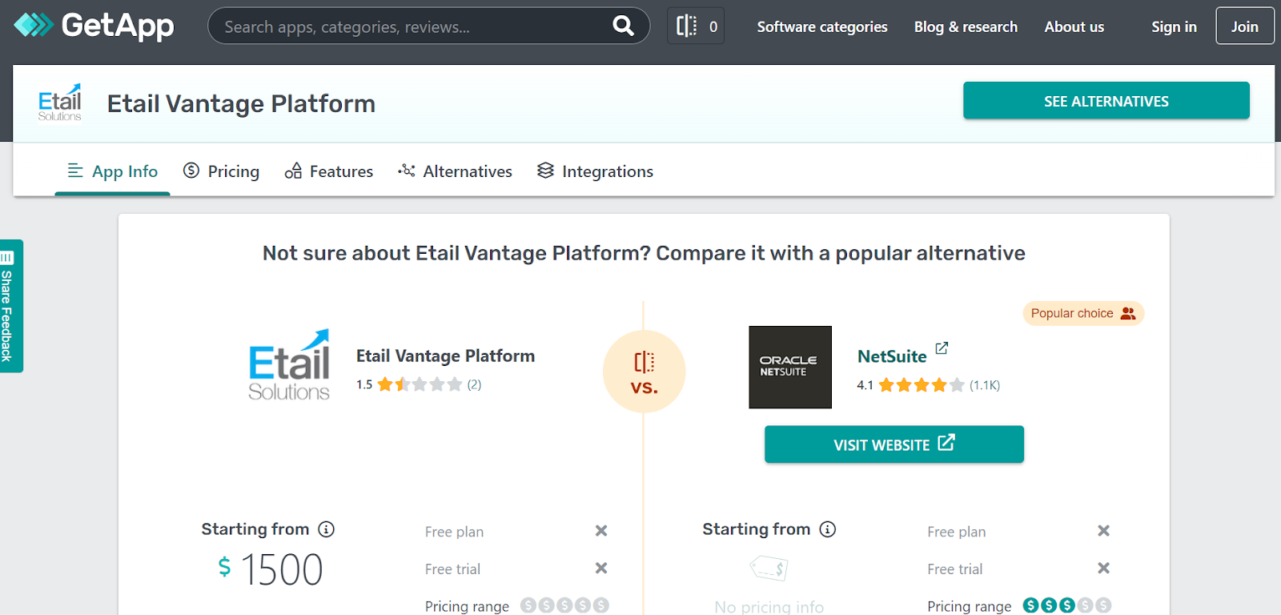Click the NetSuite external link icon

pos(942,348)
